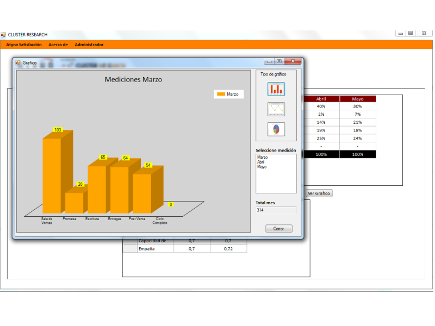The image size is (435, 326).
Task: Open the Atyna Satisfacción menu
Action: (24, 45)
